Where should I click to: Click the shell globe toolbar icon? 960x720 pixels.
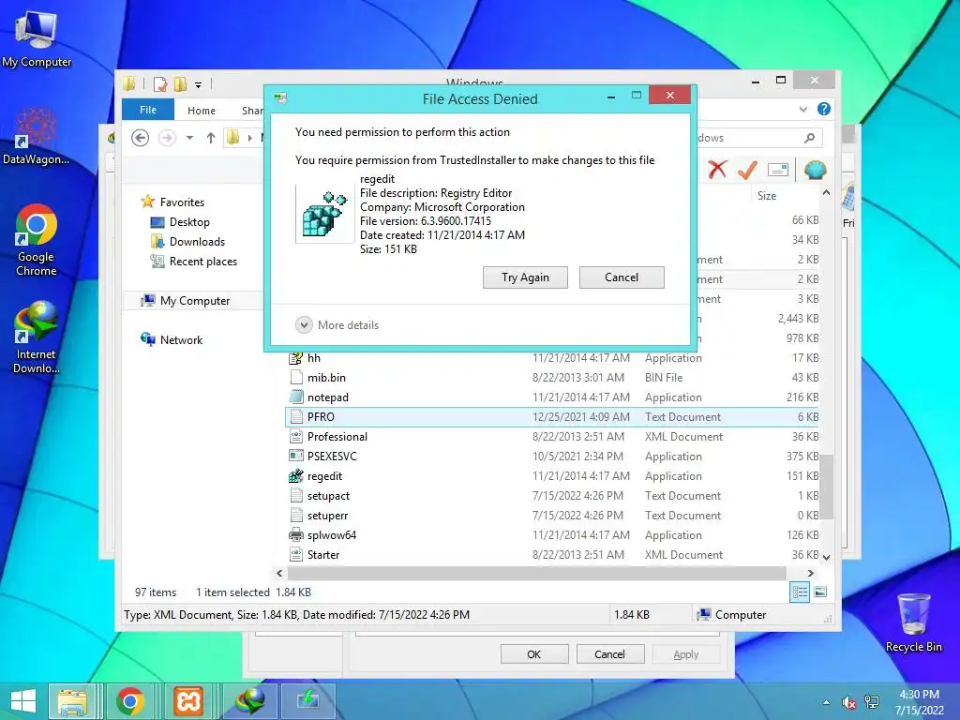point(815,170)
